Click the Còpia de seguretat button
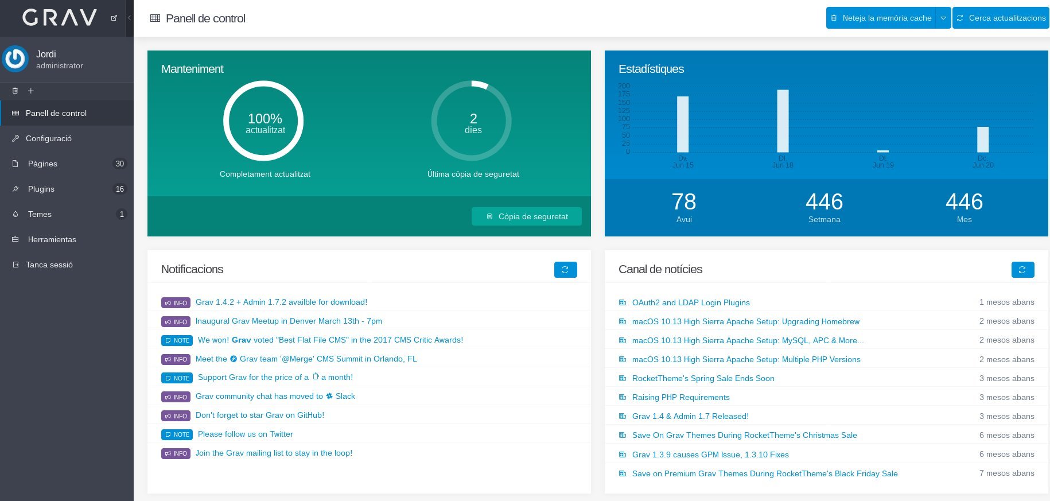Screen dimensions: 1050x501 pos(527,216)
